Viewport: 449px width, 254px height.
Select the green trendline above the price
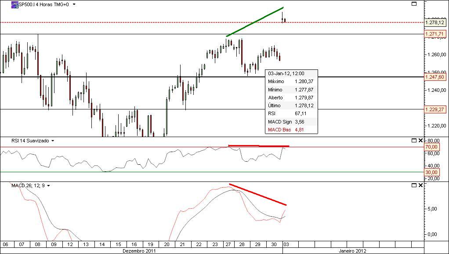click(x=255, y=22)
